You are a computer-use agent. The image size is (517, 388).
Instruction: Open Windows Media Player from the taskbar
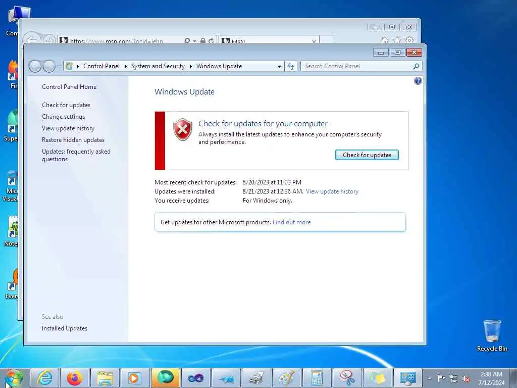point(135,378)
